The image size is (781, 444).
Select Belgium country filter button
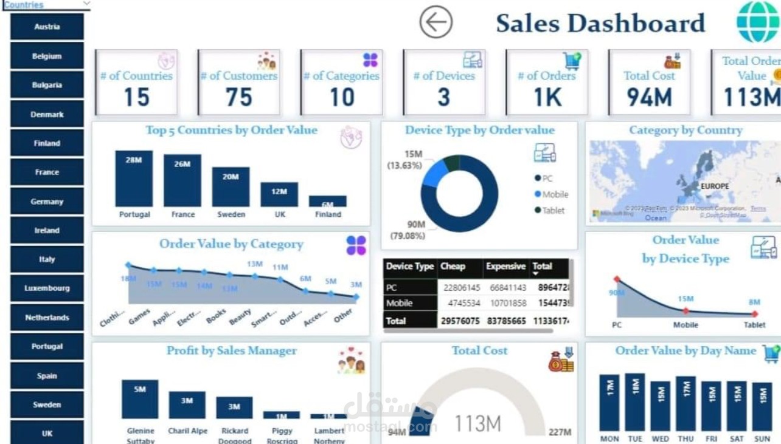pos(47,56)
